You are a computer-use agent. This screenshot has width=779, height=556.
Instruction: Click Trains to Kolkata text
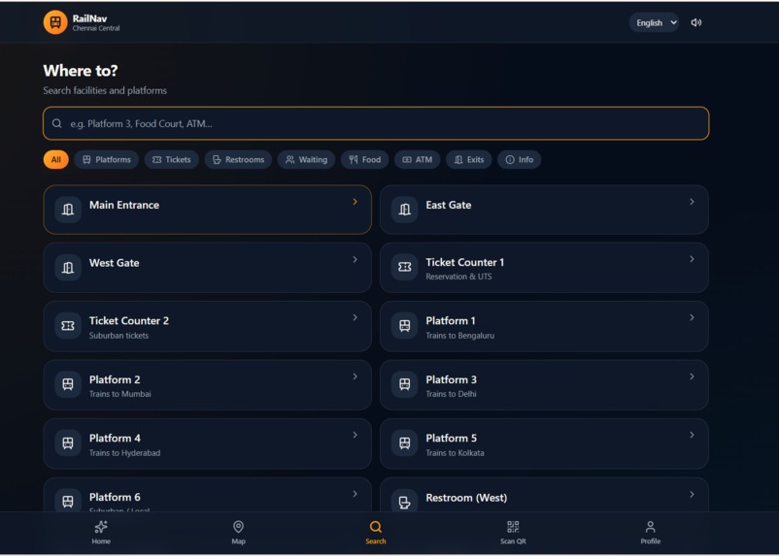(456, 453)
